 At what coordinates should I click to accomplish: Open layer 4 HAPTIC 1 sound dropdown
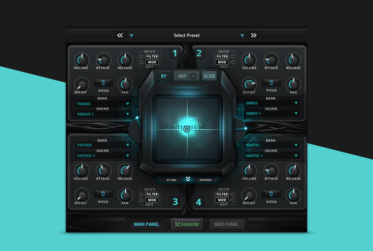pos(272,156)
